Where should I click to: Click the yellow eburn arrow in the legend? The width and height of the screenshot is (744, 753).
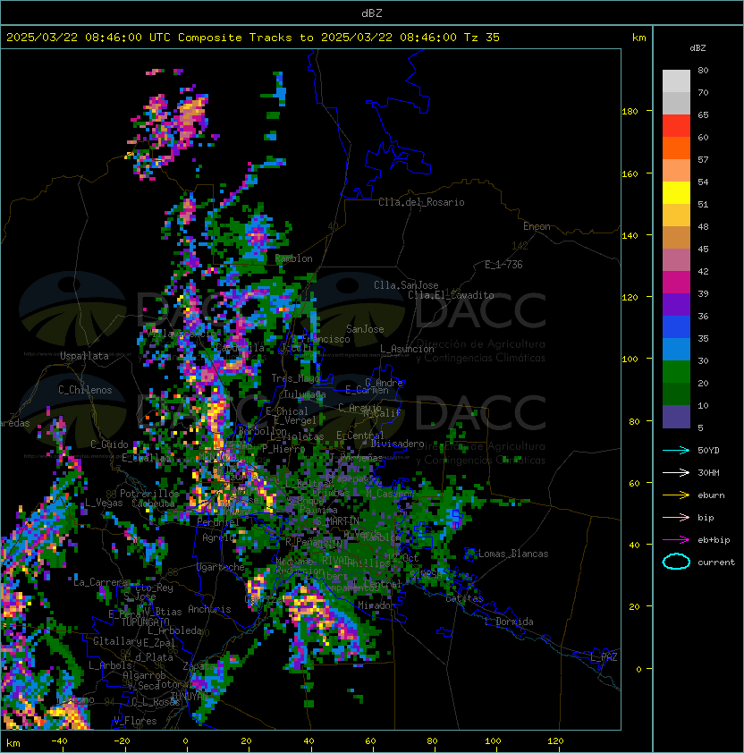click(x=676, y=495)
